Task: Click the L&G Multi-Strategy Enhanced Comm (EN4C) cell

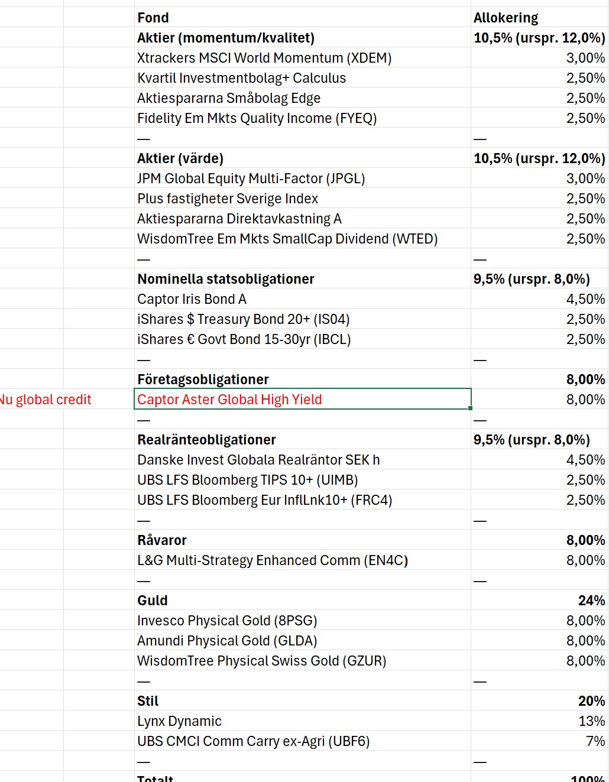Action: pos(273,560)
